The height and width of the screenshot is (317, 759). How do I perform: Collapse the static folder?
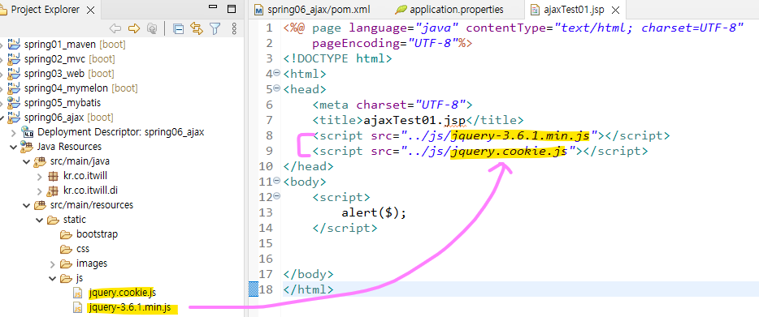(39, 220)
